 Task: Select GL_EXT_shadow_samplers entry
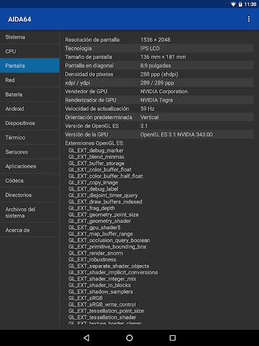pos(100,291)
